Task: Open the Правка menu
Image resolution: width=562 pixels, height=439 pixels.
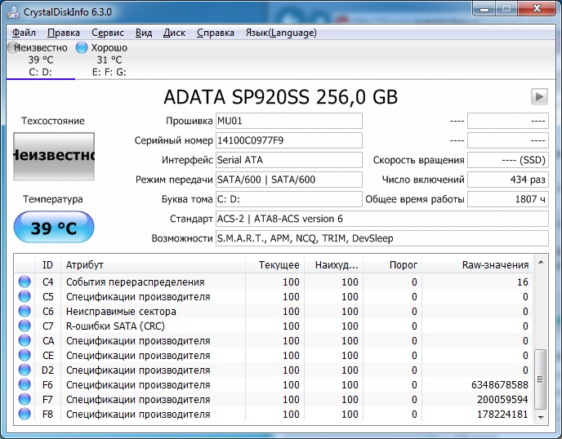Action: point(64,33)
